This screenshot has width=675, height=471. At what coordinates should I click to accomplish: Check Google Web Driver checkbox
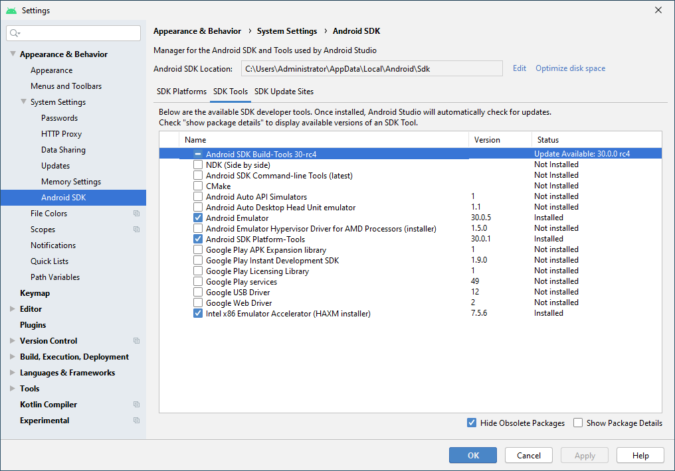point(198,303)
